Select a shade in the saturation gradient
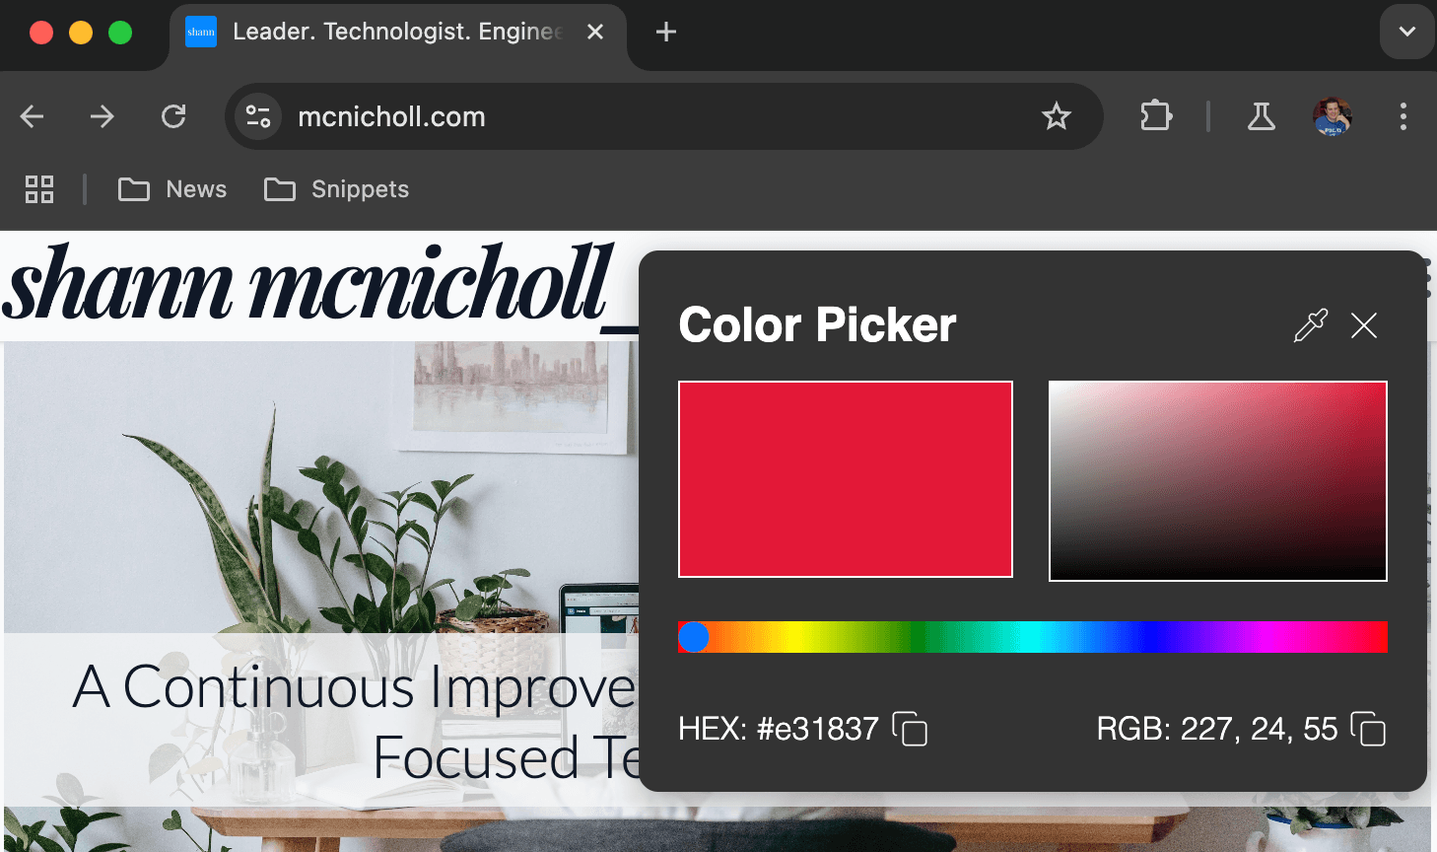1437x852 pixels. click(x=1218, y=480)
